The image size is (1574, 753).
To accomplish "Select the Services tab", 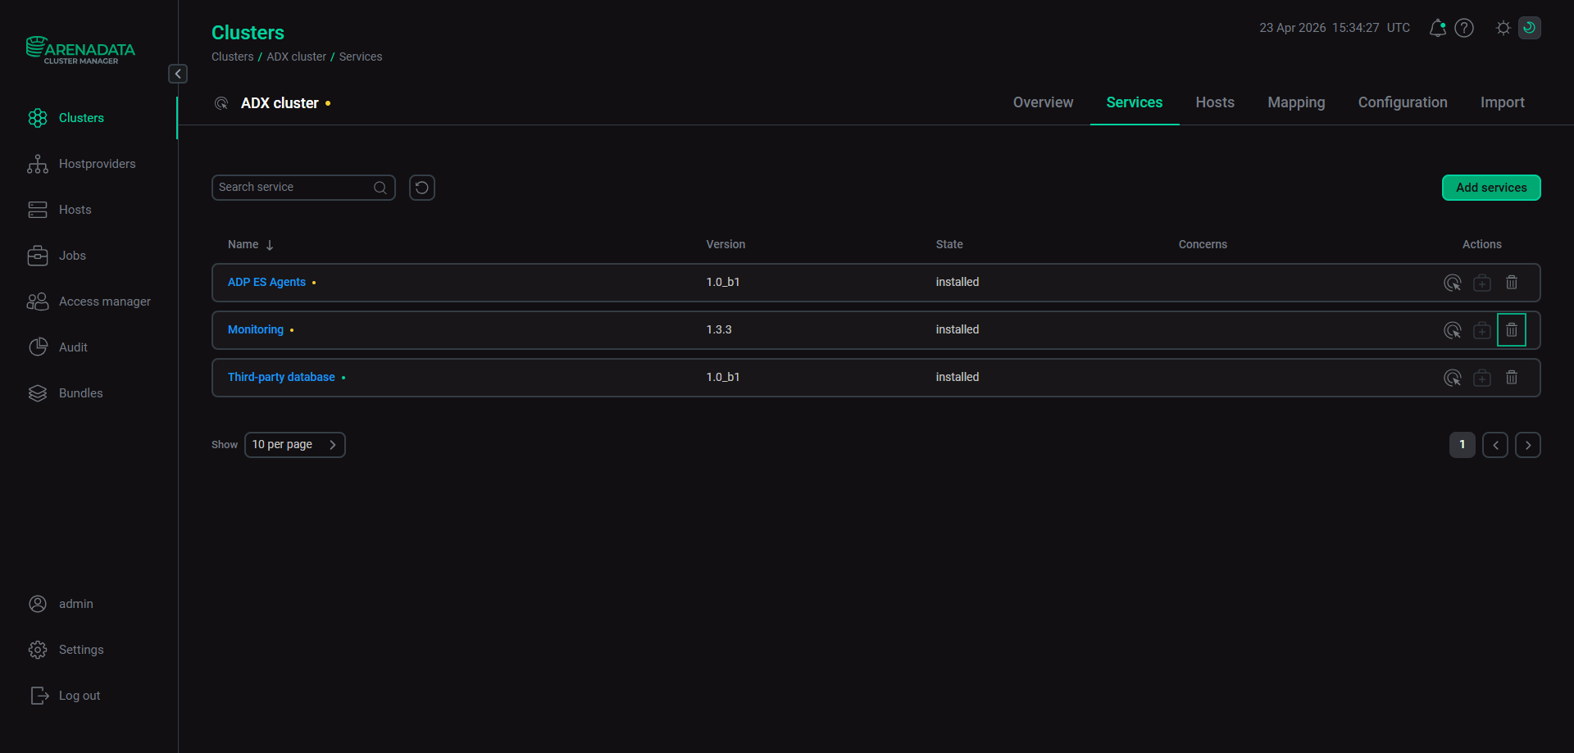I will click(1135, 102).
